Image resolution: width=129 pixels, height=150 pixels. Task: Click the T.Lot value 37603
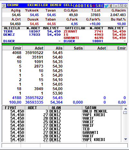coord(95,15)
